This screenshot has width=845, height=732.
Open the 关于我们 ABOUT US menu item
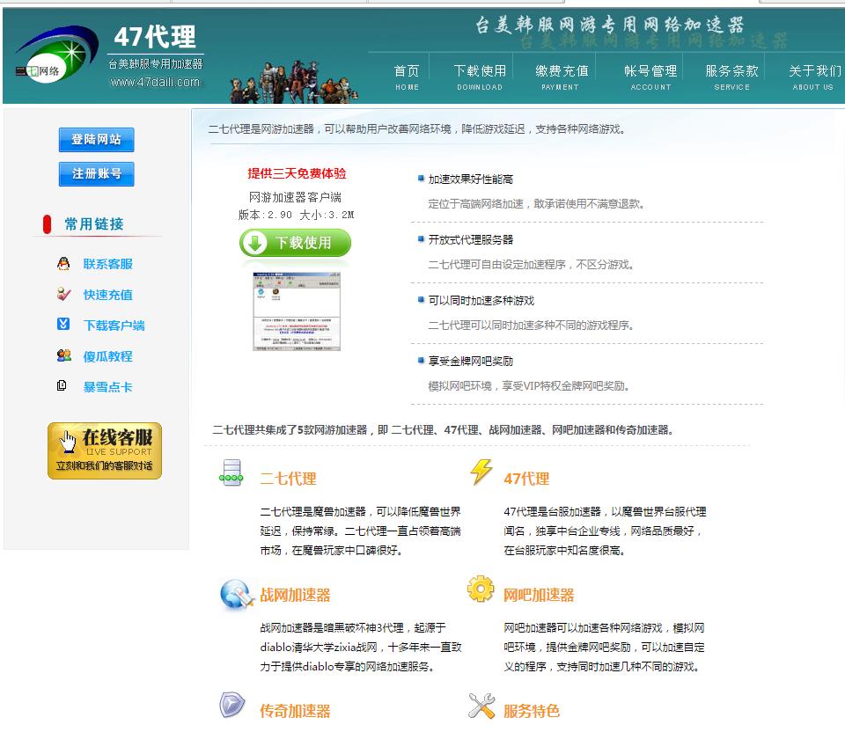[x=813, y=77]
